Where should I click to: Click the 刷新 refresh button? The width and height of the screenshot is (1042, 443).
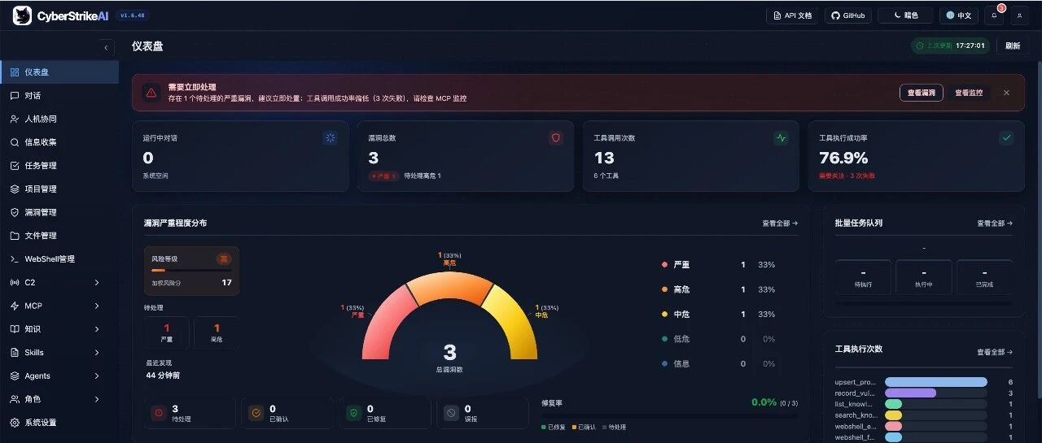tap(1012, 46)
